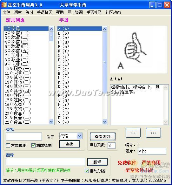Click scroll-up arrow of category list
The image size is (172, 185).
[51, 29]
